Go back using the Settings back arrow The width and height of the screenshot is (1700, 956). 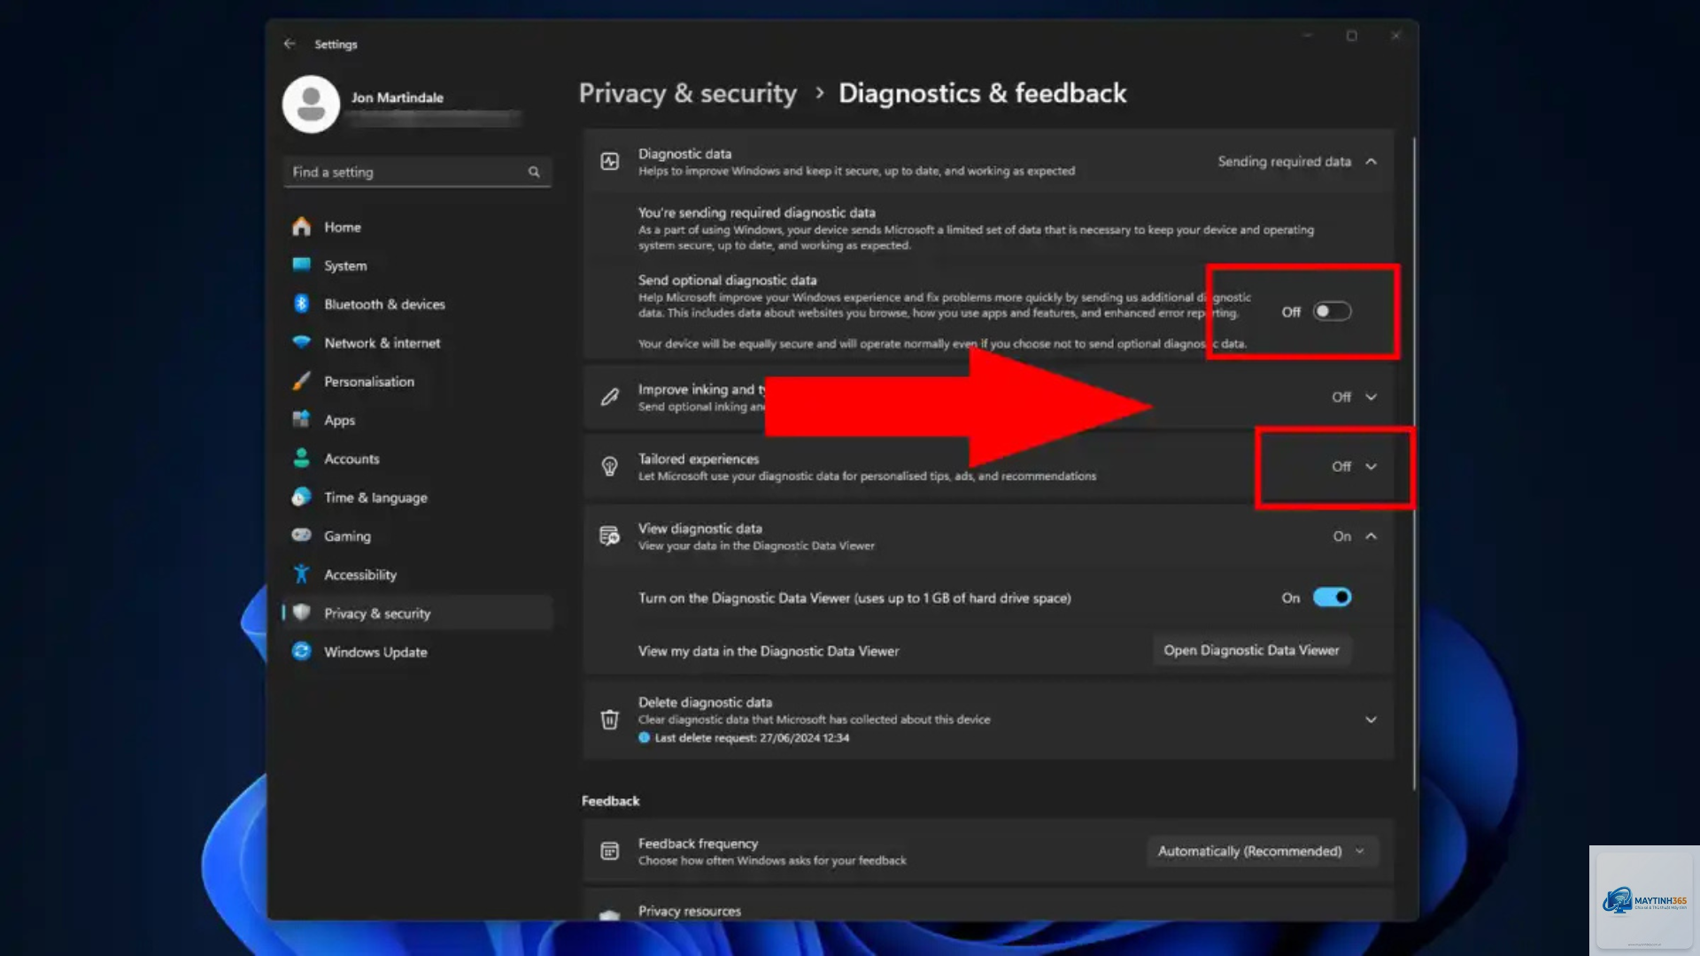point(290,43)
